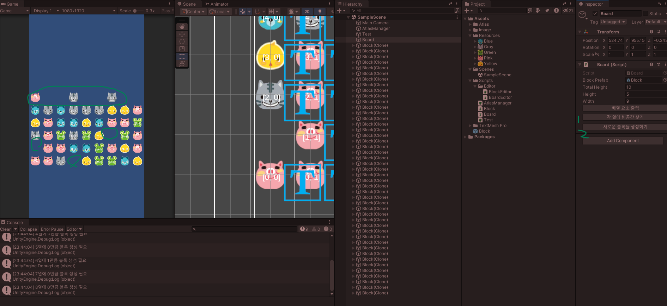The height and width of the screenshot is (306, 667).
Task: Collapse the Resources folder
Action: tap(470, 36)
